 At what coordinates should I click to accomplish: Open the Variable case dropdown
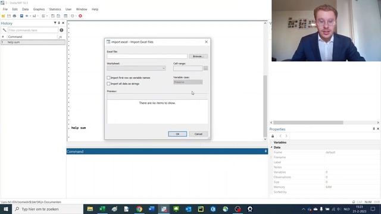[188, 82]
